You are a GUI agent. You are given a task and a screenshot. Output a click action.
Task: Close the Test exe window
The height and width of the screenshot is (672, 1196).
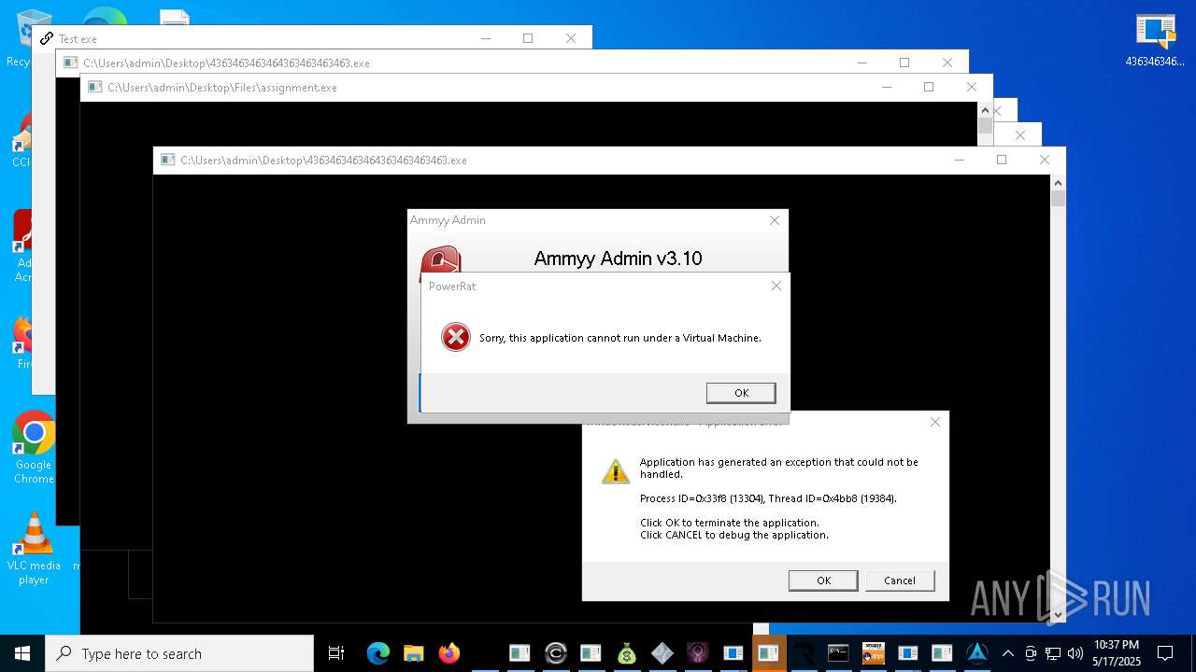[571, 38]
